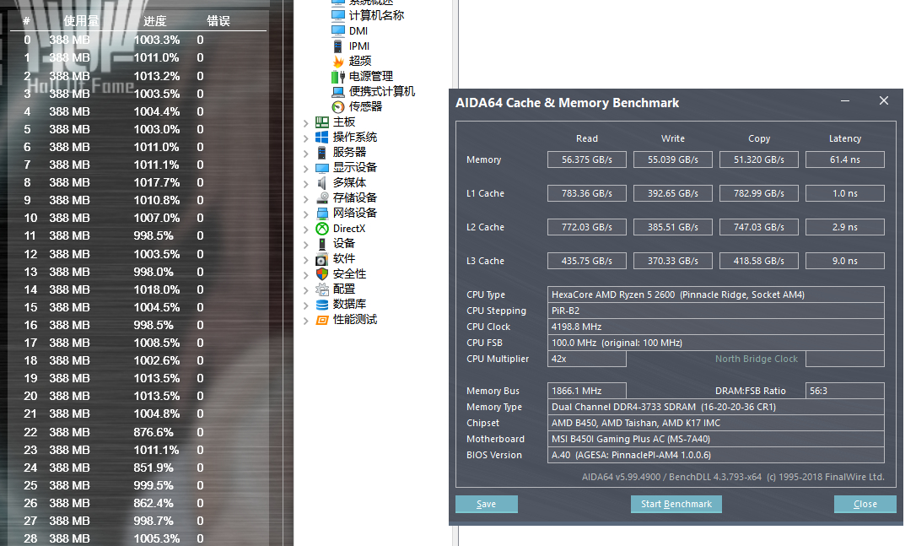Click the Motherboard field MSI B450I Gaming
The height and width of the screenshot is (546, 916).
click(715, 439)
